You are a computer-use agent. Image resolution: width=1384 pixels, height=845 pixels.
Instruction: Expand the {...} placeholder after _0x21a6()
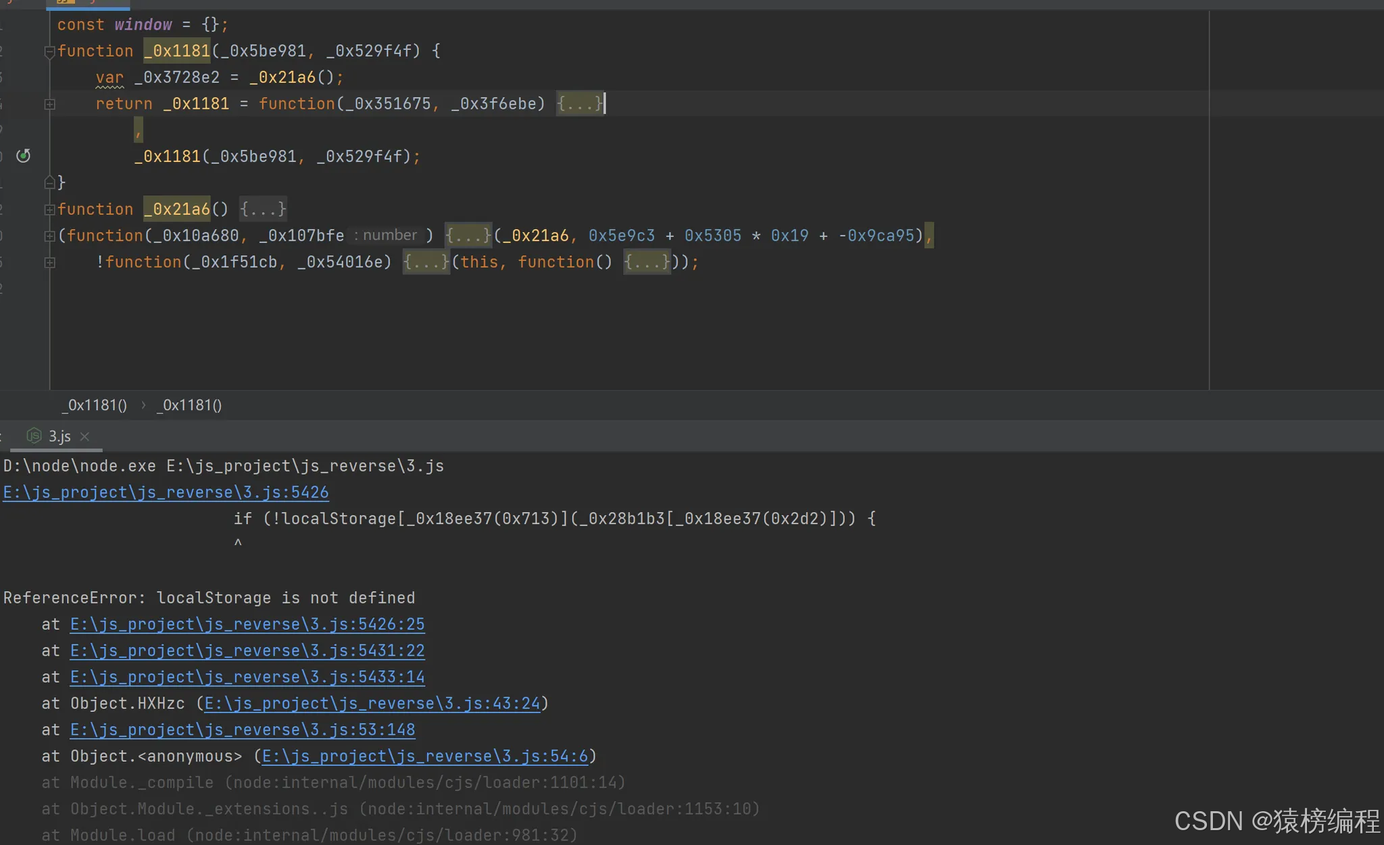coord(263,209)
